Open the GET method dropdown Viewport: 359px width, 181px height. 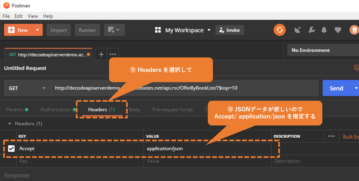point(27,88)
